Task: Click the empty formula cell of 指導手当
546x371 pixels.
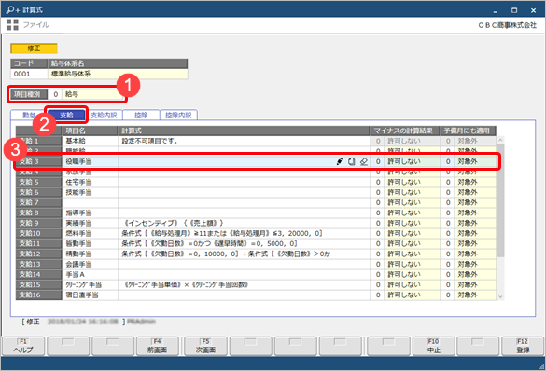Action: pos(244,213)
